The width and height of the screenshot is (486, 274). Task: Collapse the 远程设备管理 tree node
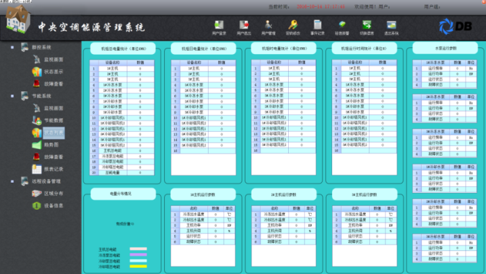(x=14, y=181)
